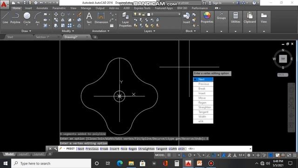Select the Polyline tool
This screenshot has width=298, height=168.
click(15, 18)
